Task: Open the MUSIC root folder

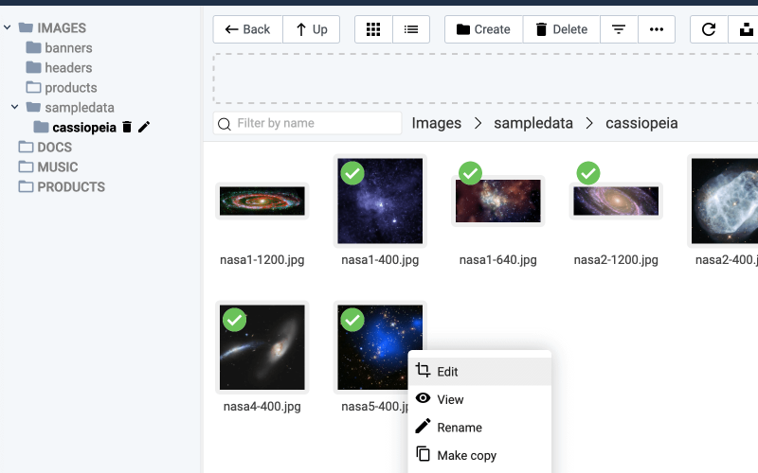Action: (48, 166)
